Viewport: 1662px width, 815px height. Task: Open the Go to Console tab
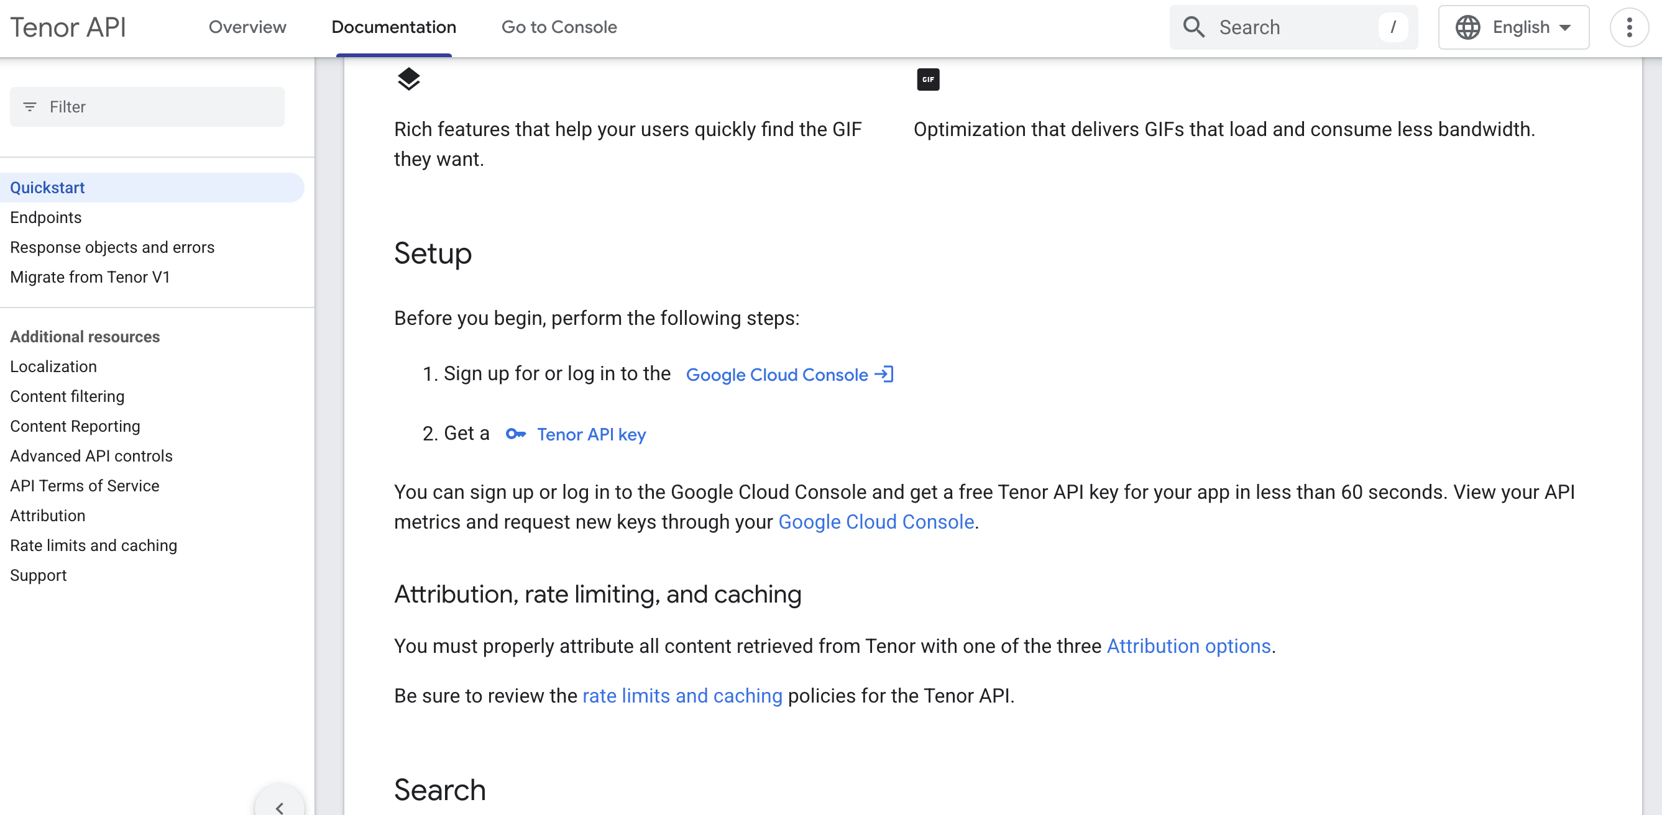559,27
